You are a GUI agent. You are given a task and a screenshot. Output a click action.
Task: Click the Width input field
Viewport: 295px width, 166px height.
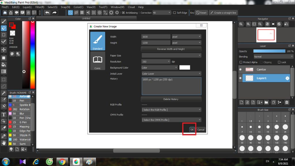(156, 37)
